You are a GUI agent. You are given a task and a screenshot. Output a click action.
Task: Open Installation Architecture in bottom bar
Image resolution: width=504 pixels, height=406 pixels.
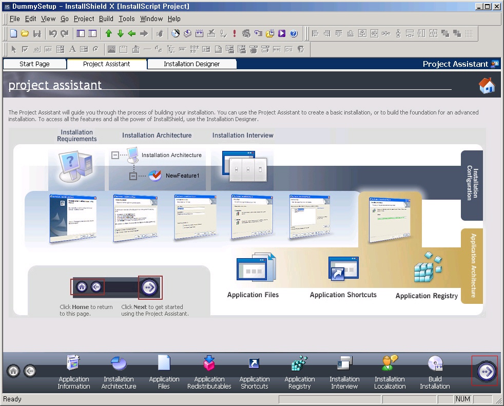[x=119, y=372]
